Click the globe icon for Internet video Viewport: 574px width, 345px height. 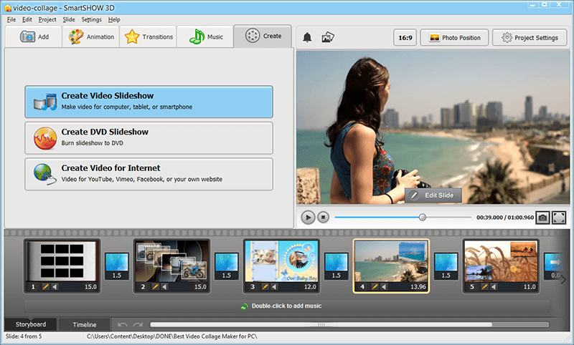[45, 174]
